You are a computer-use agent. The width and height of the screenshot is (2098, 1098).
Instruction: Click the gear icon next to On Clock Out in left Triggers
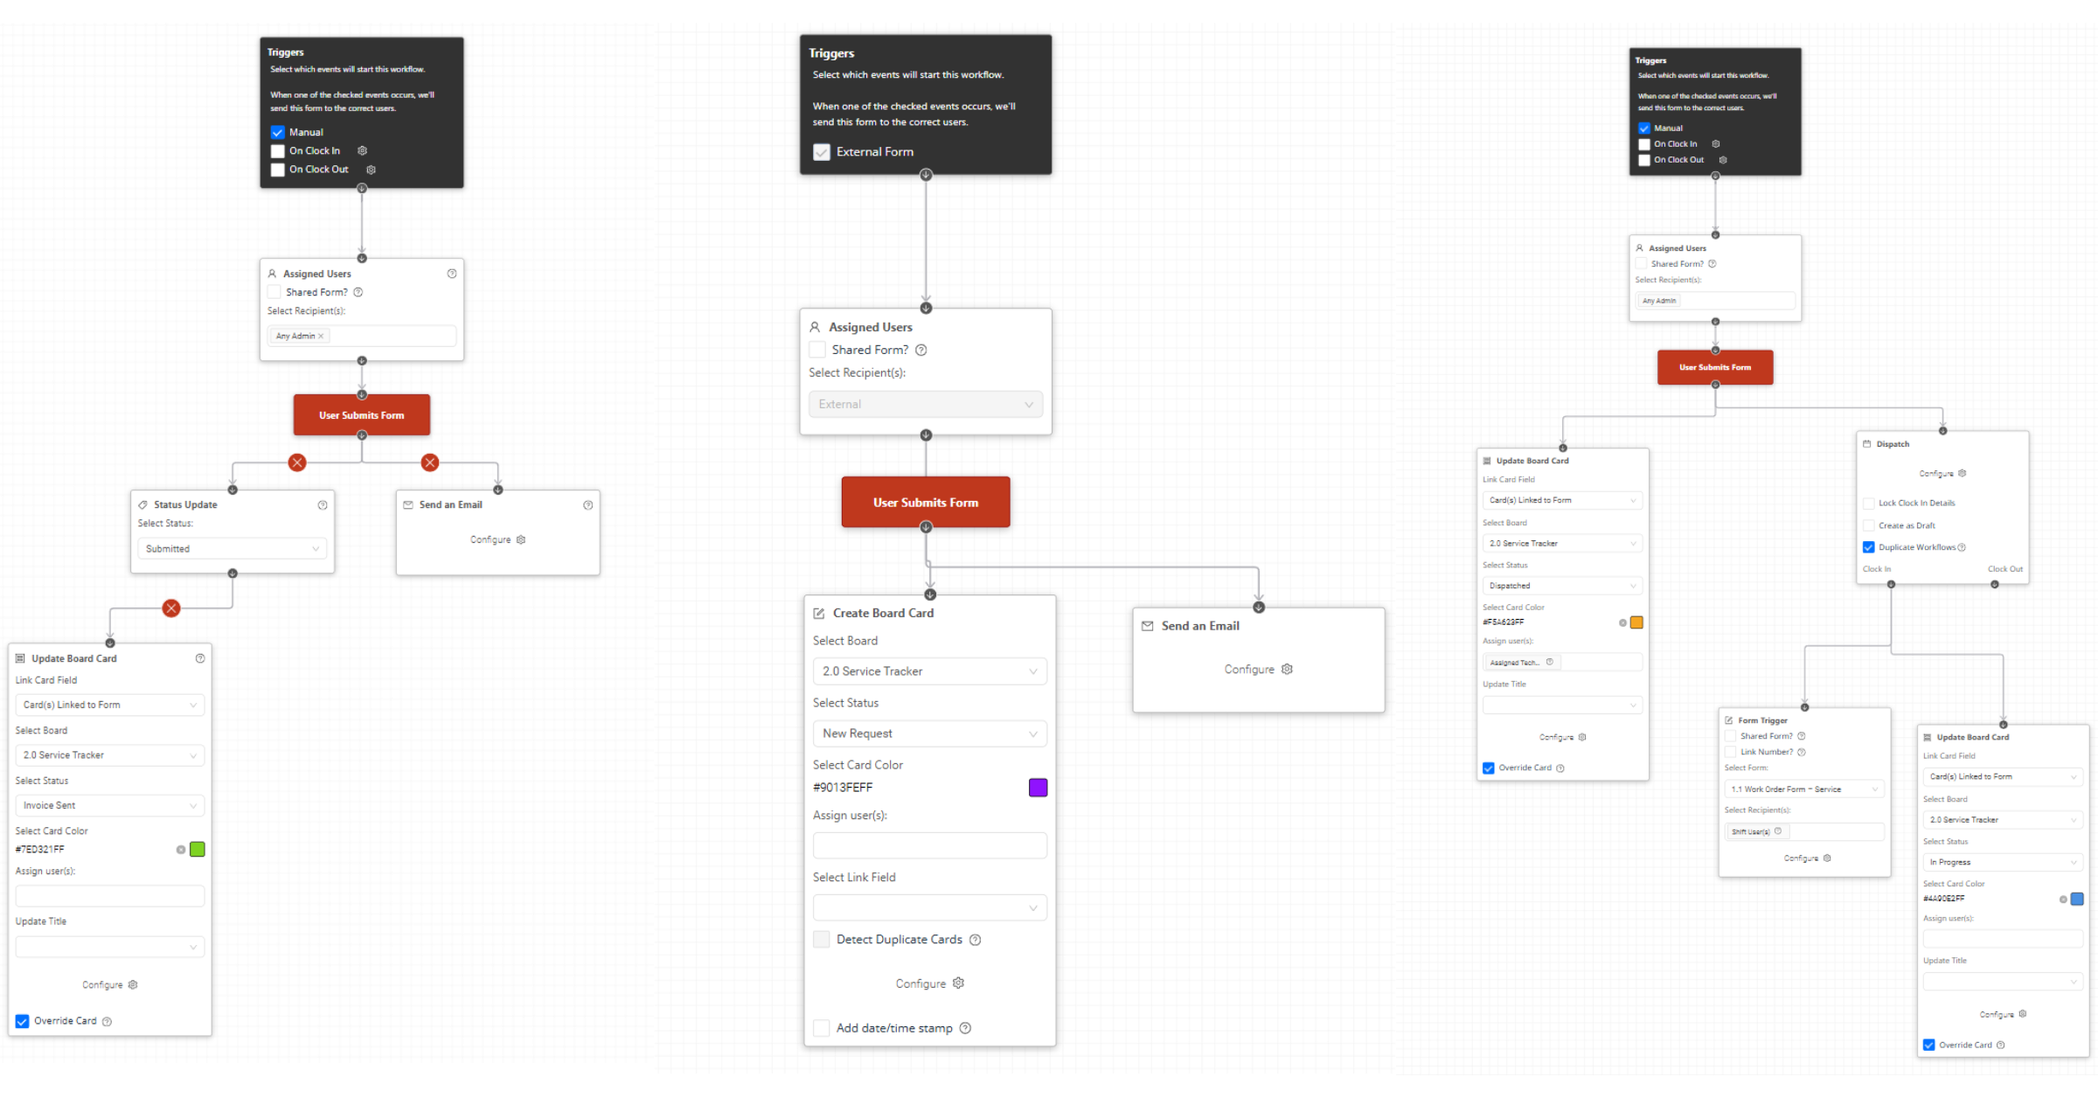[x=371, y=170]
